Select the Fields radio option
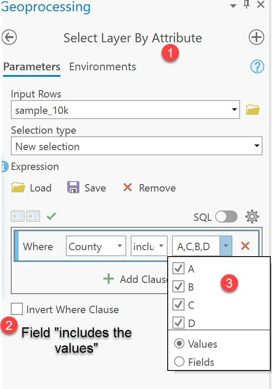Viewport: 272px width, 389px height. click(179, 362)
